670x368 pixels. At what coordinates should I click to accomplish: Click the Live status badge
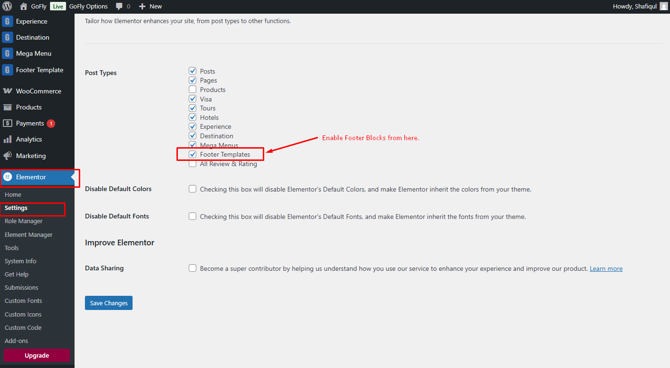click(58, 7)
